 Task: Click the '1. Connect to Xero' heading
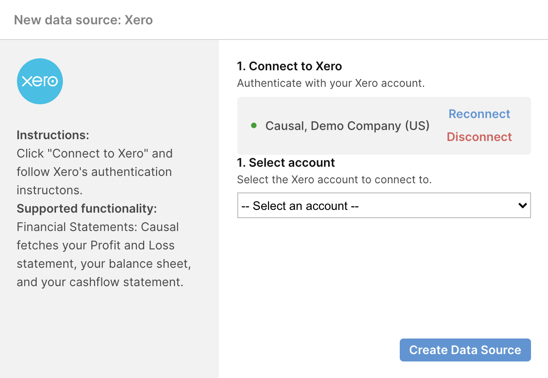[290, 66]
